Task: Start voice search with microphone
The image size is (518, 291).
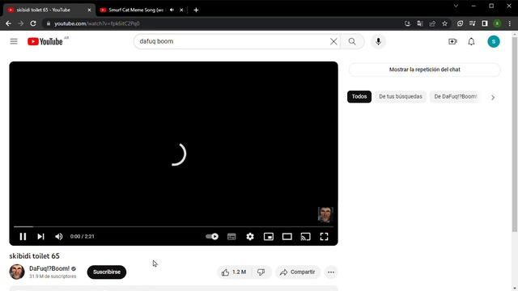Action: (378, 41)
